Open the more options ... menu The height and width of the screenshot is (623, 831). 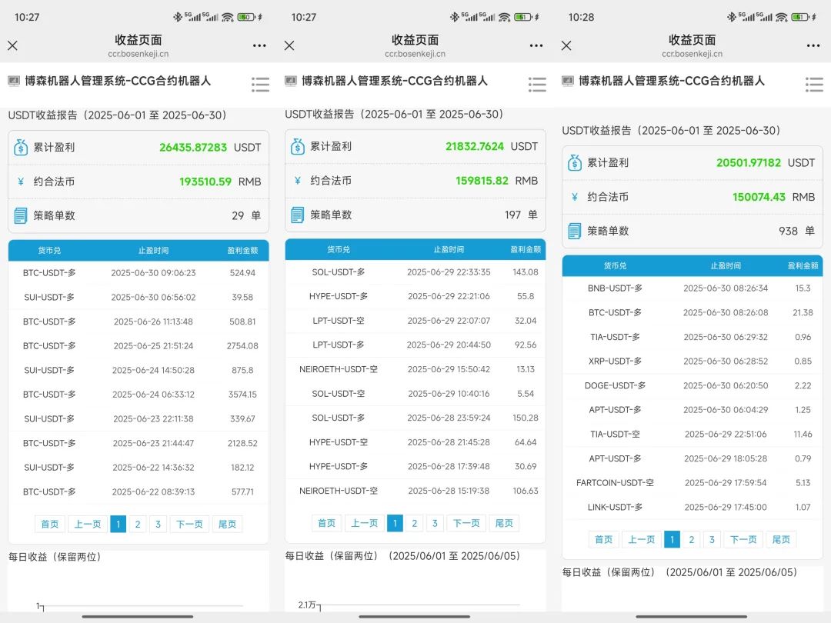[x=259, y=46]
